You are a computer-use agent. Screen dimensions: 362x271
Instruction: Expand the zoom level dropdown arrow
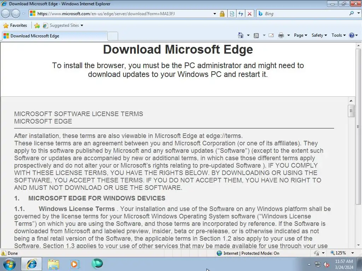click(x=352, y=253)
